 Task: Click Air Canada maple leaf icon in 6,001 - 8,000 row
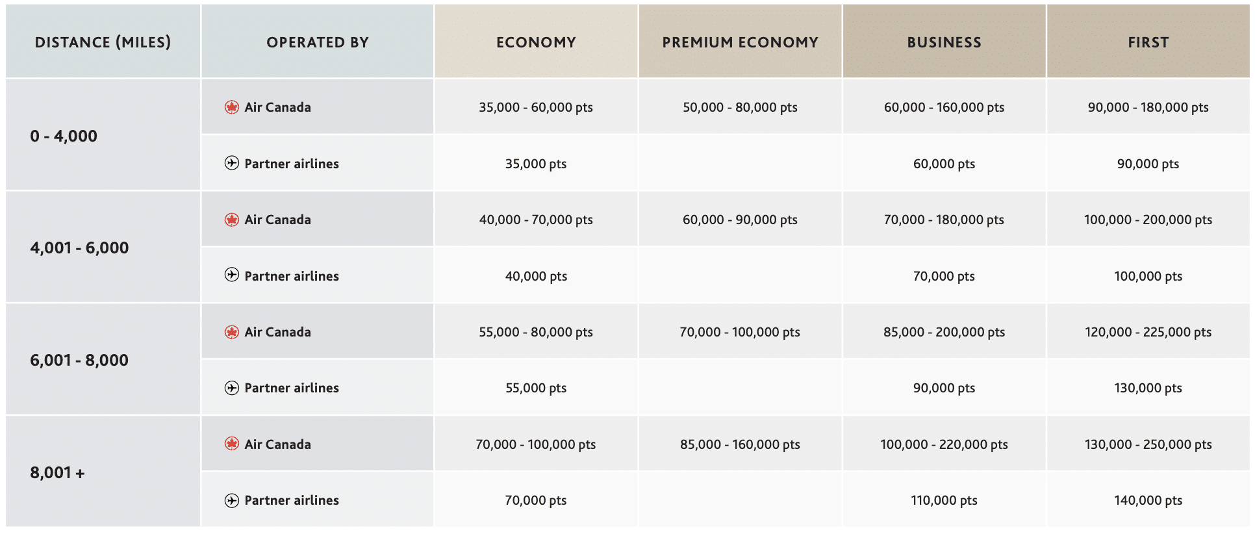tap(232, 332)
